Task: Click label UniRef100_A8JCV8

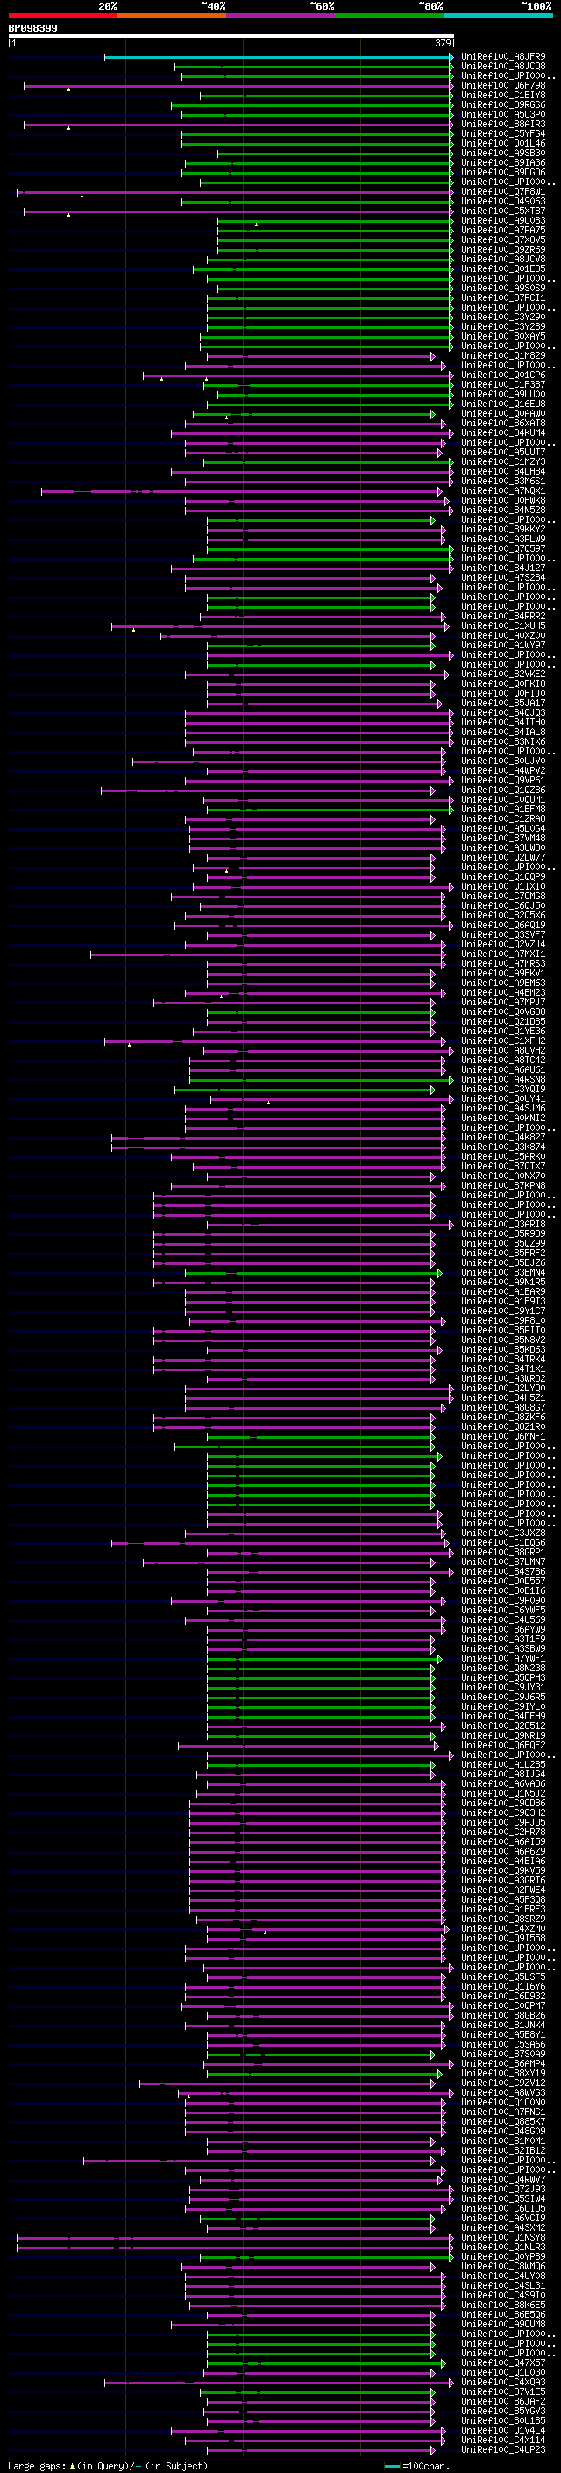Action: (x=503, y=259)
